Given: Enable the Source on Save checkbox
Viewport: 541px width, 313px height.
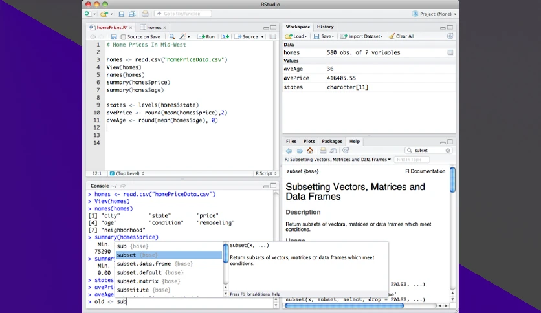Looking at the screenshot, I should 123,37.
